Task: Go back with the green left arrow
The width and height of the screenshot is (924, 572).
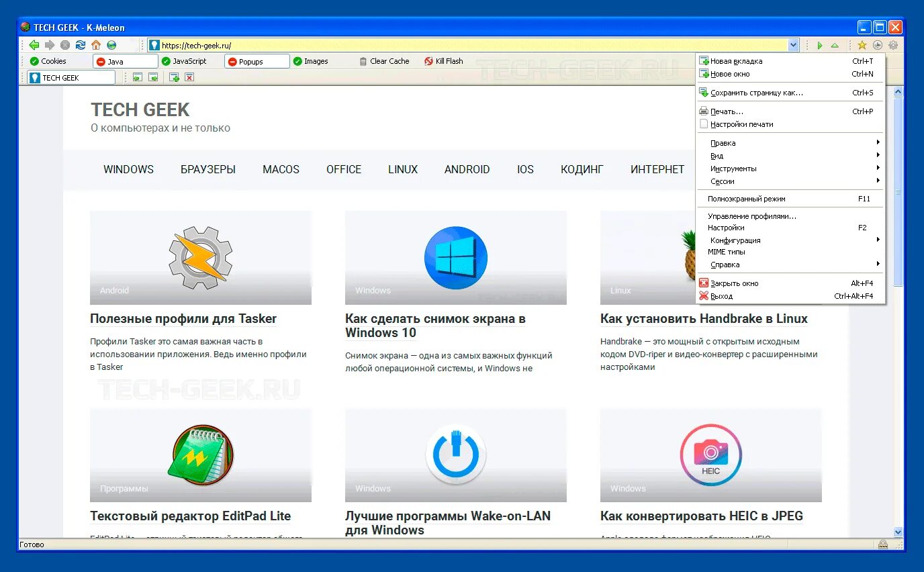Action: tap(34, 45)
